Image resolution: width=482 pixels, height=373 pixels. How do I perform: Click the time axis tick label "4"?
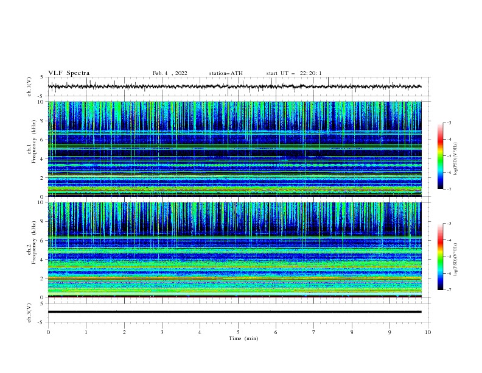tap(200, 332)
